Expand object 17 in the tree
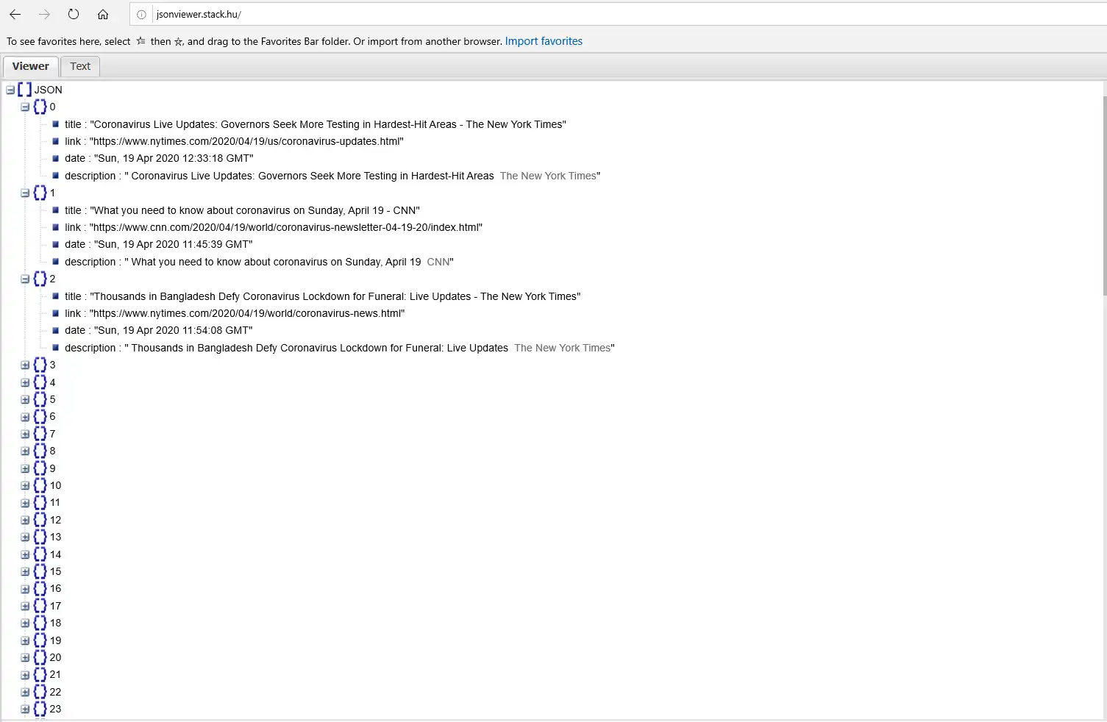 (x=25, y=606)
